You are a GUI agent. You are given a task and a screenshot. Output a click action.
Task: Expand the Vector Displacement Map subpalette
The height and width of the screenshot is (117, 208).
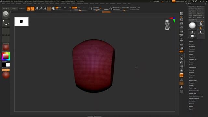[196, 96]
